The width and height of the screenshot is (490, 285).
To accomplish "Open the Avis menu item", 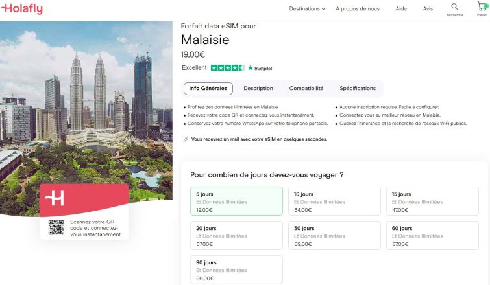I will 428,8.
